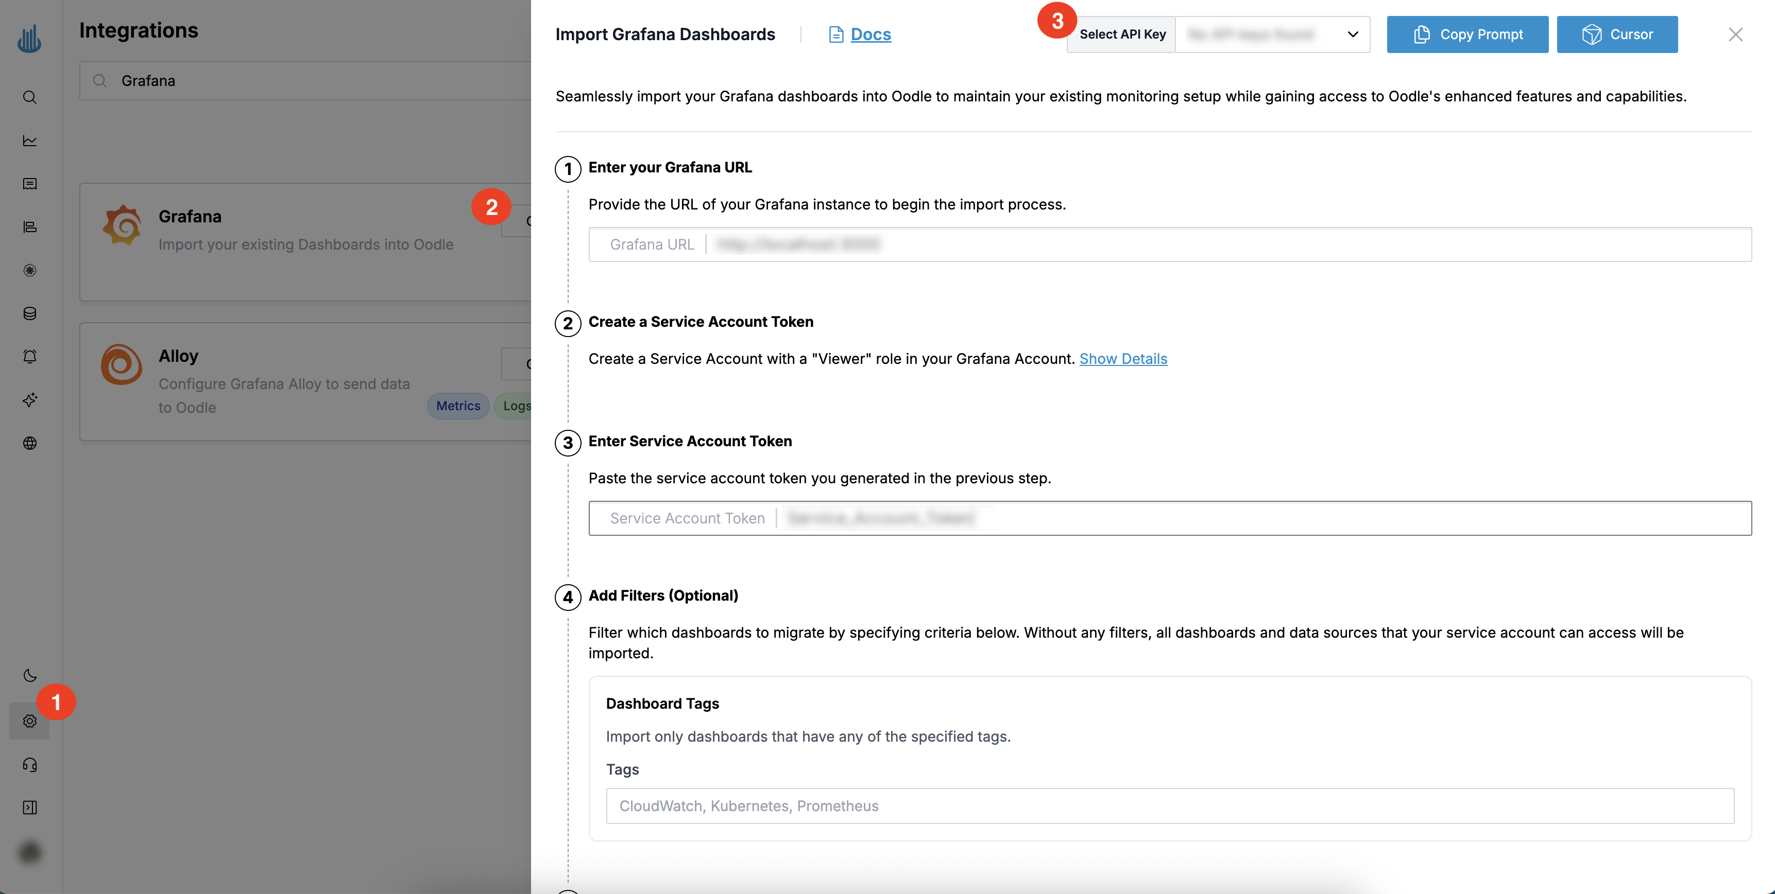Click Show Details link
Viewport: 1775px width, 894px height.
click(1122, 359)
